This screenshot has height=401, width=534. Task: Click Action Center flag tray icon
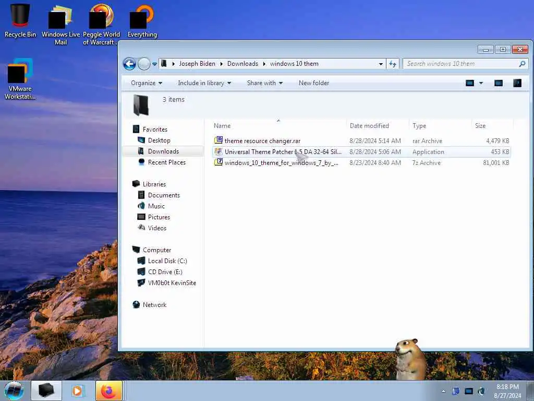tap(456, 391)
